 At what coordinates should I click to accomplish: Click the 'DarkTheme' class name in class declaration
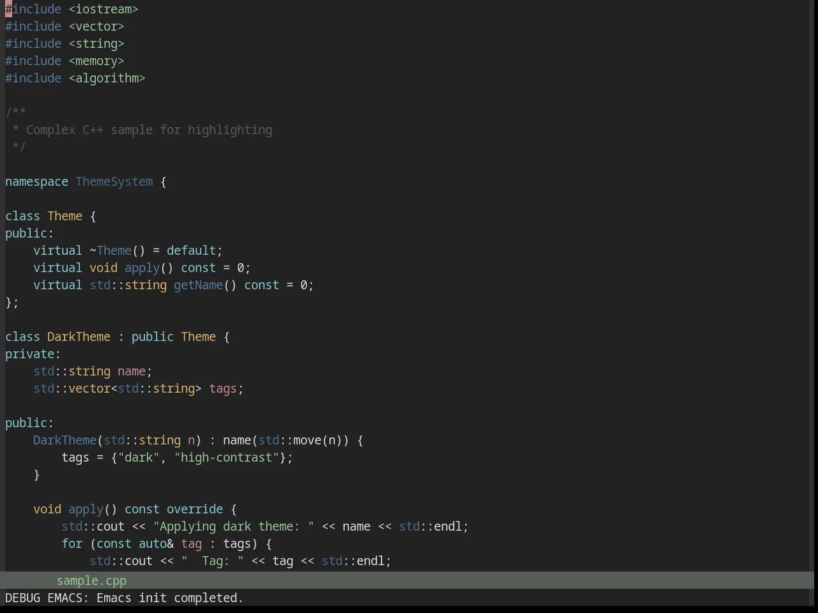[x=79, y=337]
